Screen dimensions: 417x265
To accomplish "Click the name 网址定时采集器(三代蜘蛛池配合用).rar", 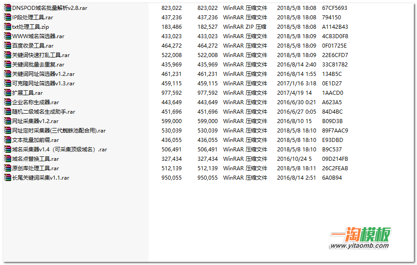I will tap(59, 130).
